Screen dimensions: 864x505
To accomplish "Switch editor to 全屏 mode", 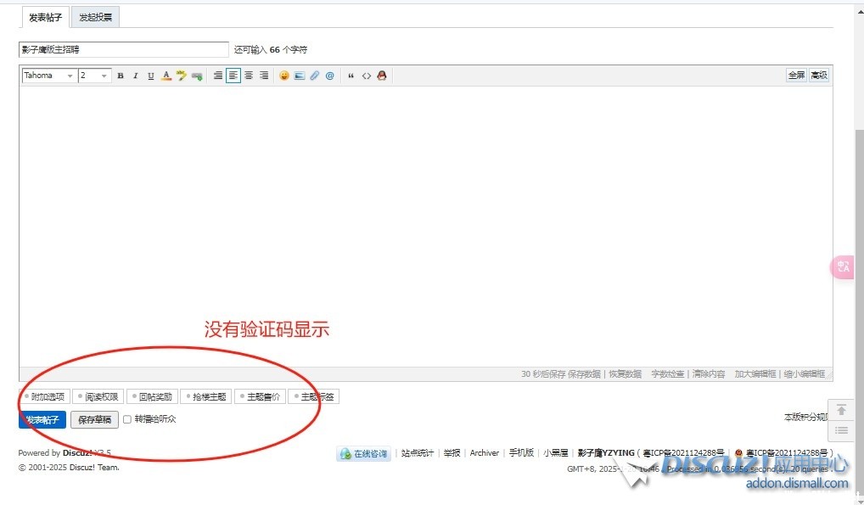I will (796, 76).
